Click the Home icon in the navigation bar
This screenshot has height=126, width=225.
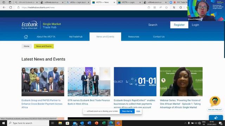[26, 37]
